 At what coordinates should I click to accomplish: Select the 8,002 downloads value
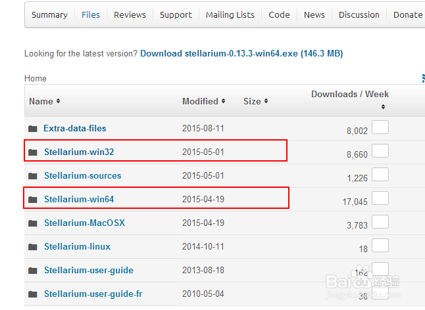tap(357, 131)
